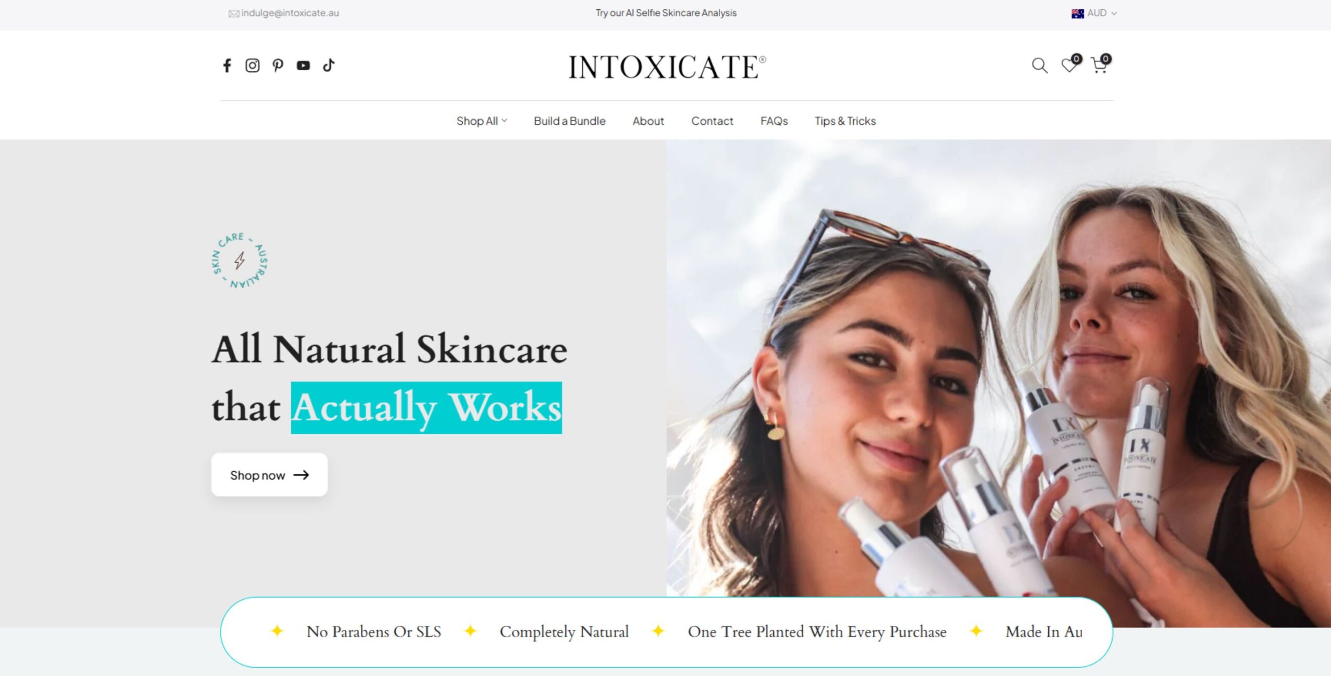View the wishlist heart icon
Viewport: 1331px width, 676px height.
[1070, 64]
